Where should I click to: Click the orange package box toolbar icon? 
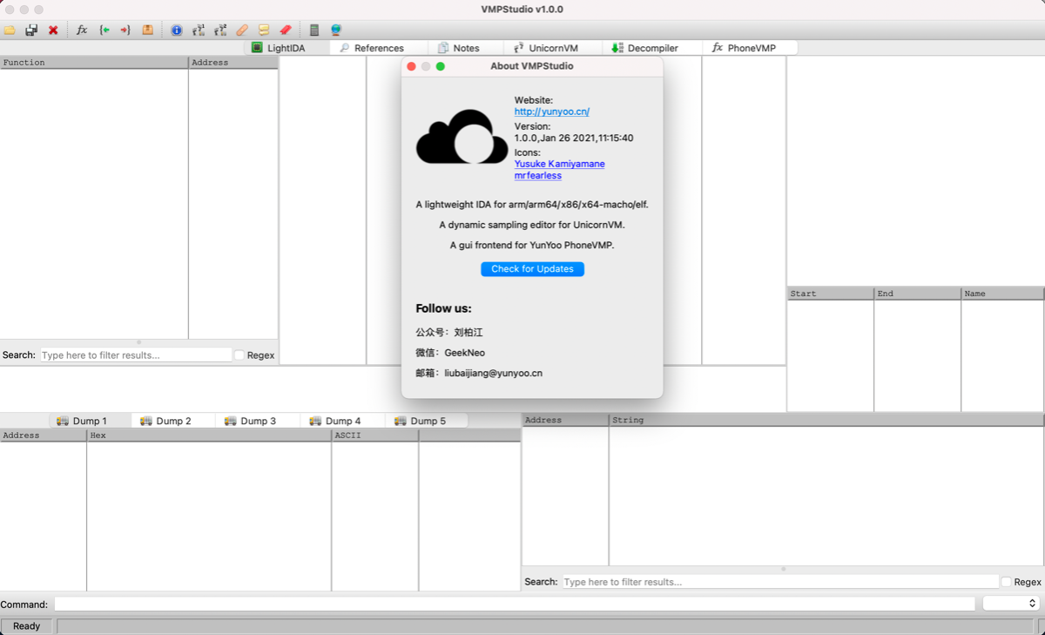[x=147, y=30]
